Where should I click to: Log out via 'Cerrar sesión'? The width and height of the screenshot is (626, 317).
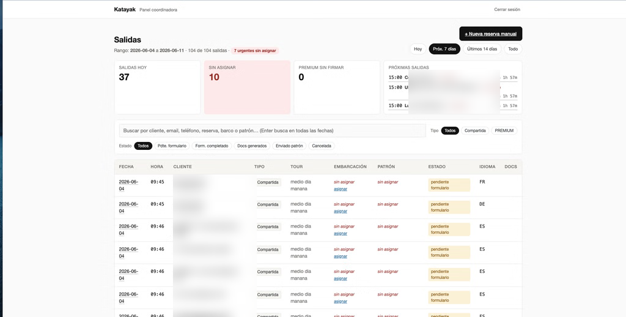point(507,10)
